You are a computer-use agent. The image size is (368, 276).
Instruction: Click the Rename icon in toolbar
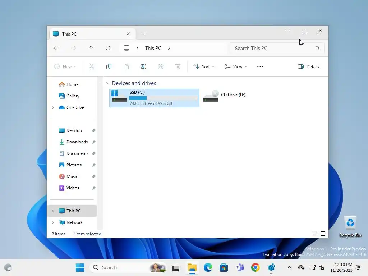click(143, 66)
